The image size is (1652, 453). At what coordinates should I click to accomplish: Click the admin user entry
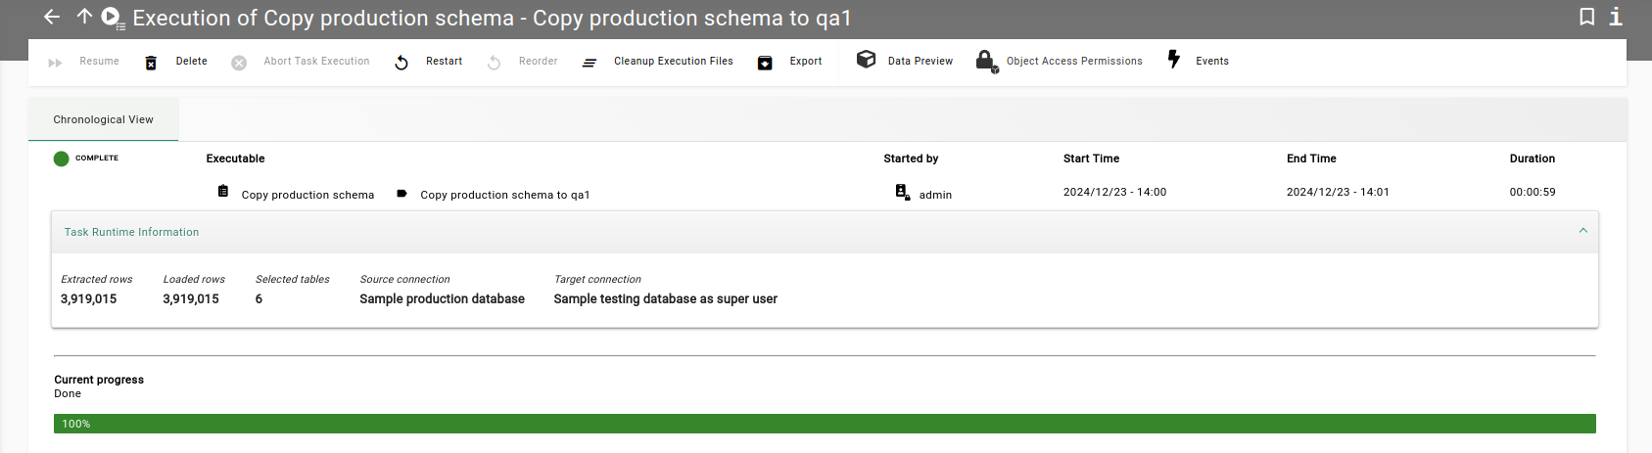point(934,195)
